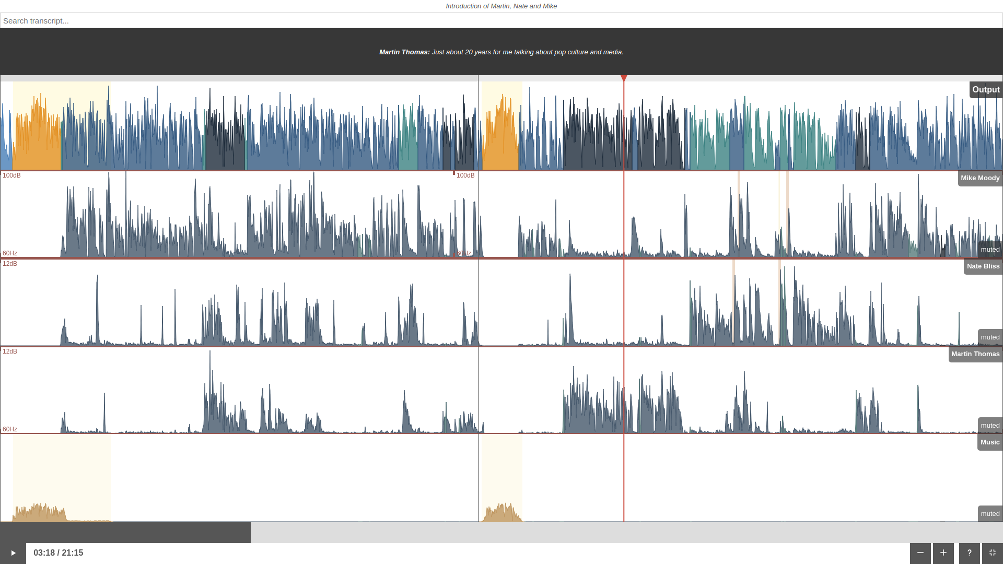The width and height of the screenshot is (1003, 564).
Task: Click the 100dB label at Mike Moody left
Action: tap(11, 175)
